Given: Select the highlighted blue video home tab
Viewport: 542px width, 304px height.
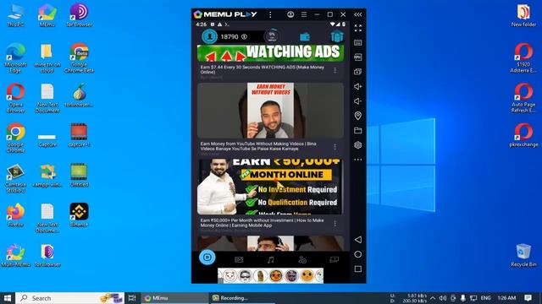Looking at the screenshot, I should pyautogui.click(x=207, y=258).
